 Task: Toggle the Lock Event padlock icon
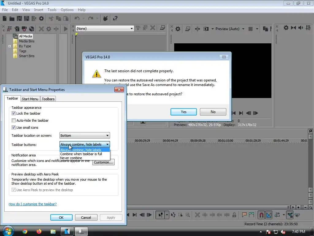234,215
